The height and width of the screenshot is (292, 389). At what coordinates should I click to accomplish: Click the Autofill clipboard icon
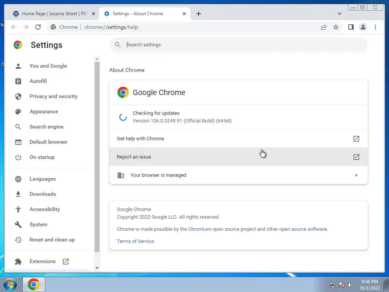pos(18,81)
